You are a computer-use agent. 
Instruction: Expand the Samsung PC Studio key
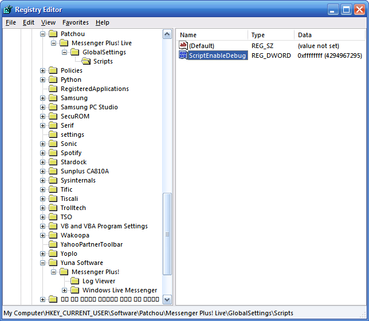tap(43, 107)
